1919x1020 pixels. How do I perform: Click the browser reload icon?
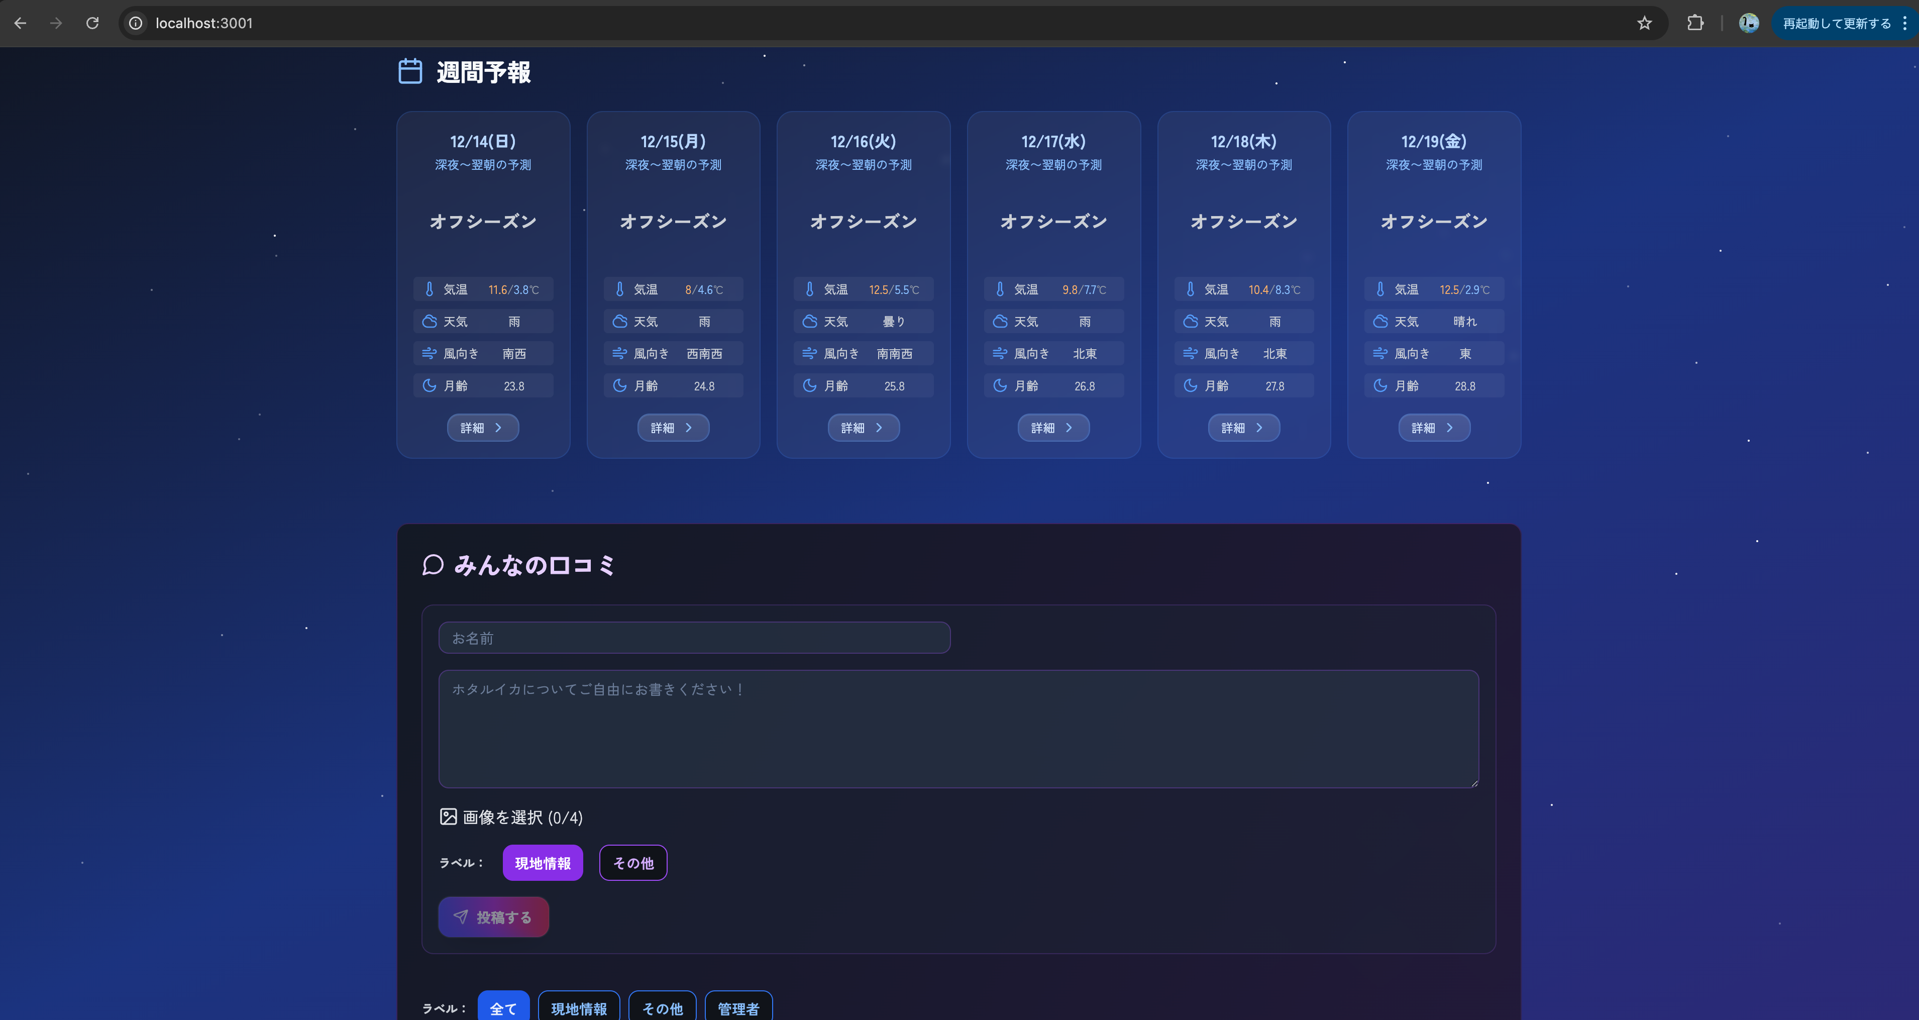coord(92,23)
